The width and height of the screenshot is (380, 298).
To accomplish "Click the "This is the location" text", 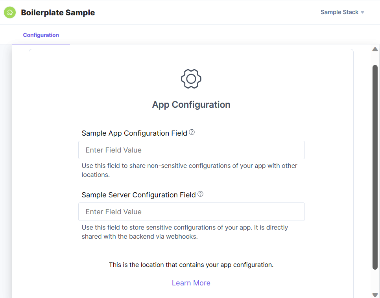I will click(x=191, y=265).
